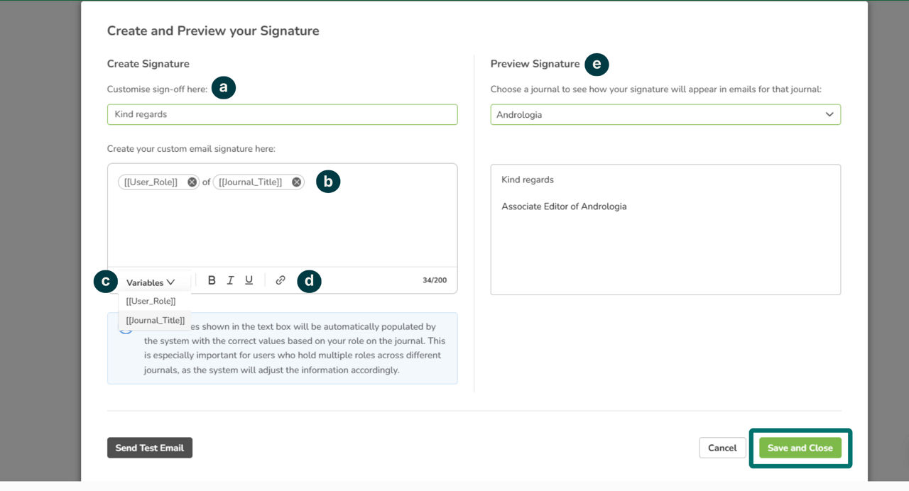Apply italic formatting to signature text
The height and width of the screenshot is (491, 909).
230,280
